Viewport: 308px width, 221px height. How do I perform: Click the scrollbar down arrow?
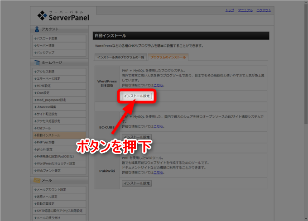[x=306, y=219]
